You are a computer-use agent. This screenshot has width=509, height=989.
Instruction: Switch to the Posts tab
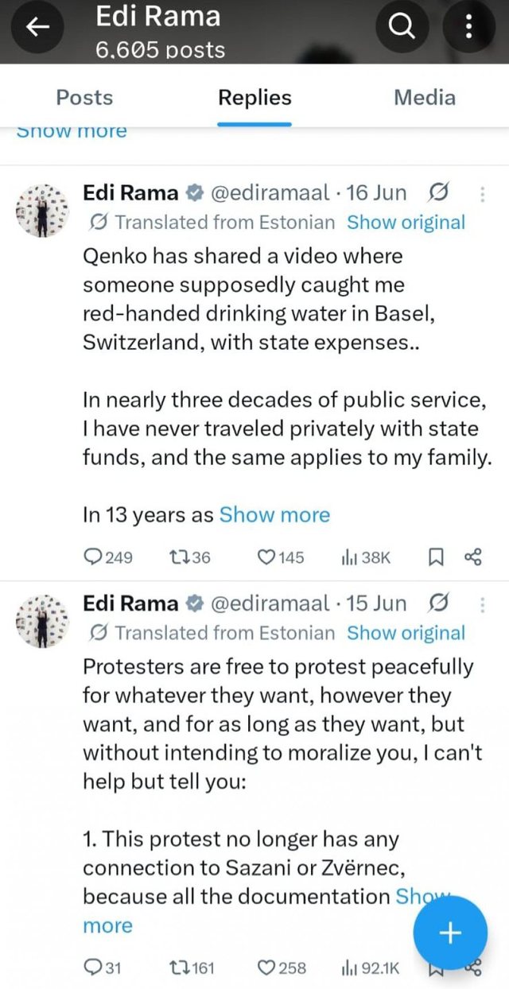coord(84,98)
